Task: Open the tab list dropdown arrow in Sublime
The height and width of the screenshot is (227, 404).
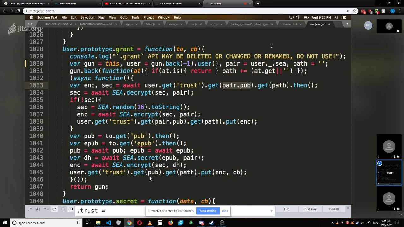Action: (x=347, y=24)
